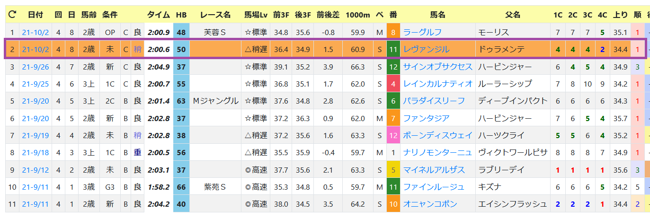This screenshot has width=650, height=219.
Task: Open horse link ラーグルフ
Action: (422, 32)
